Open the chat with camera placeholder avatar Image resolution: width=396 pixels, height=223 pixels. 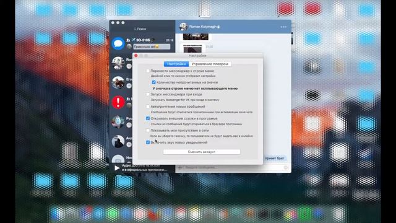coord(118,159)
